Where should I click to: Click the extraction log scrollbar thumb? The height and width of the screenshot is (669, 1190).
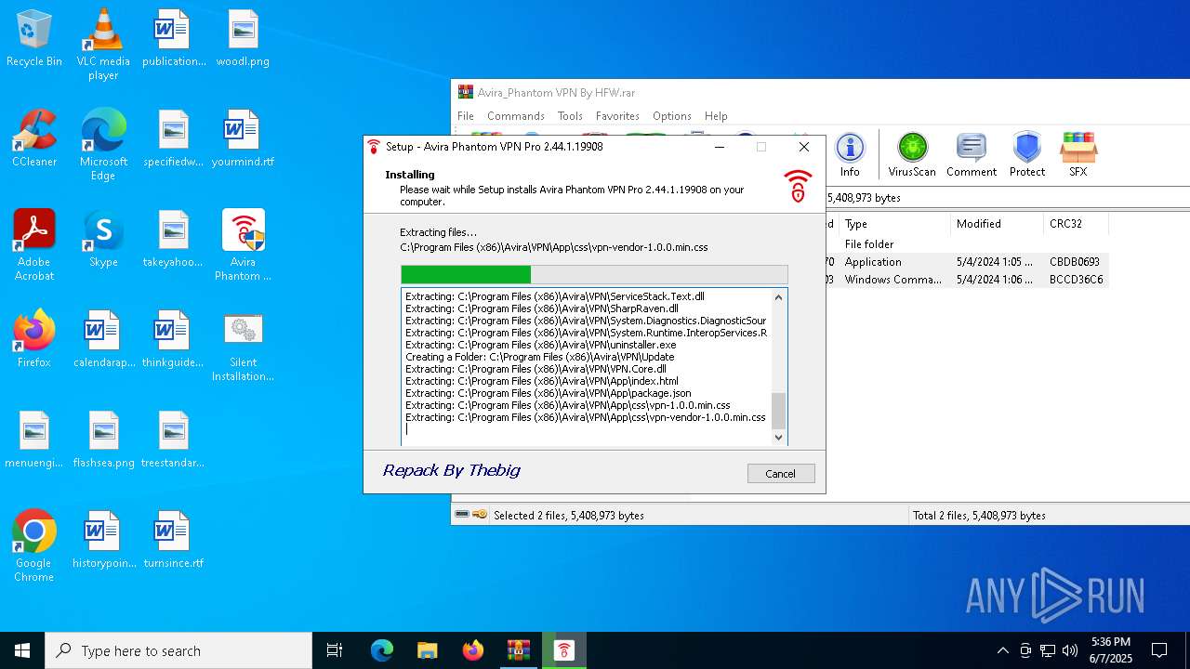coord(779,411)
